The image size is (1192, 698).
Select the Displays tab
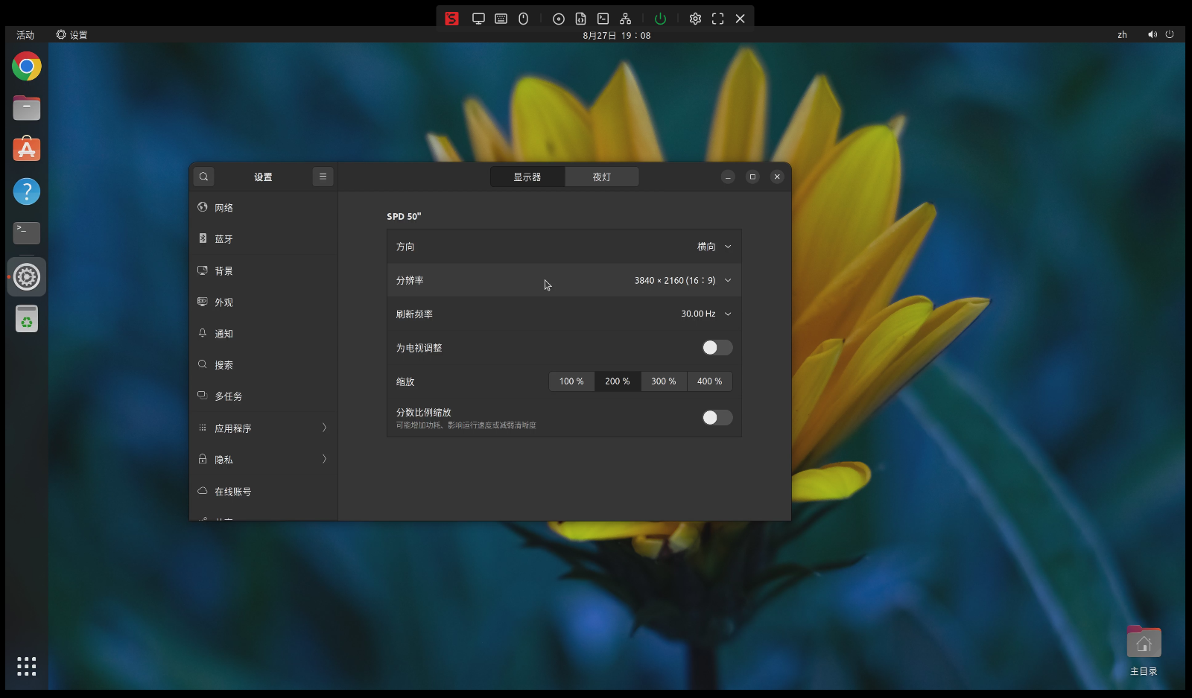(x=527, y=177)
